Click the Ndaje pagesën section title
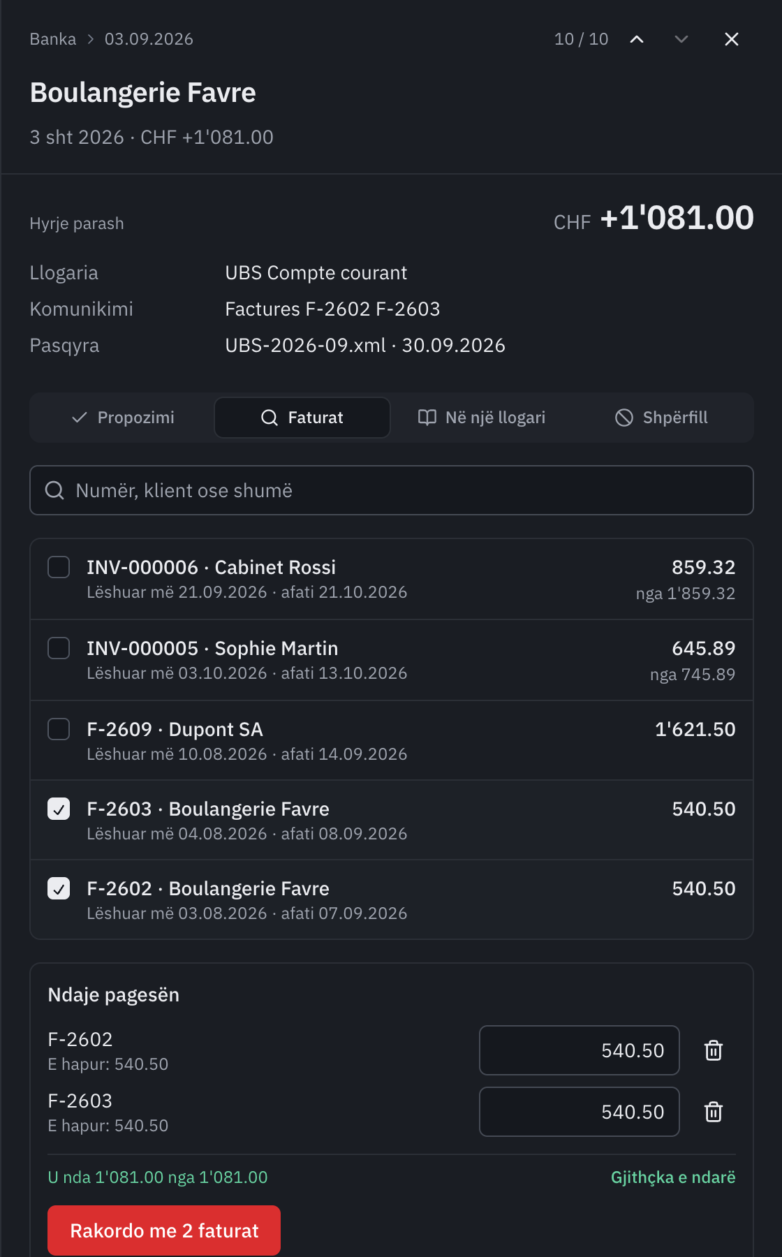 tap(114, 994)
